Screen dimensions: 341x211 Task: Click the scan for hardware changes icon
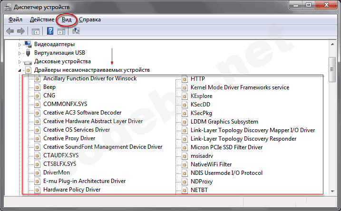(76, 31)
